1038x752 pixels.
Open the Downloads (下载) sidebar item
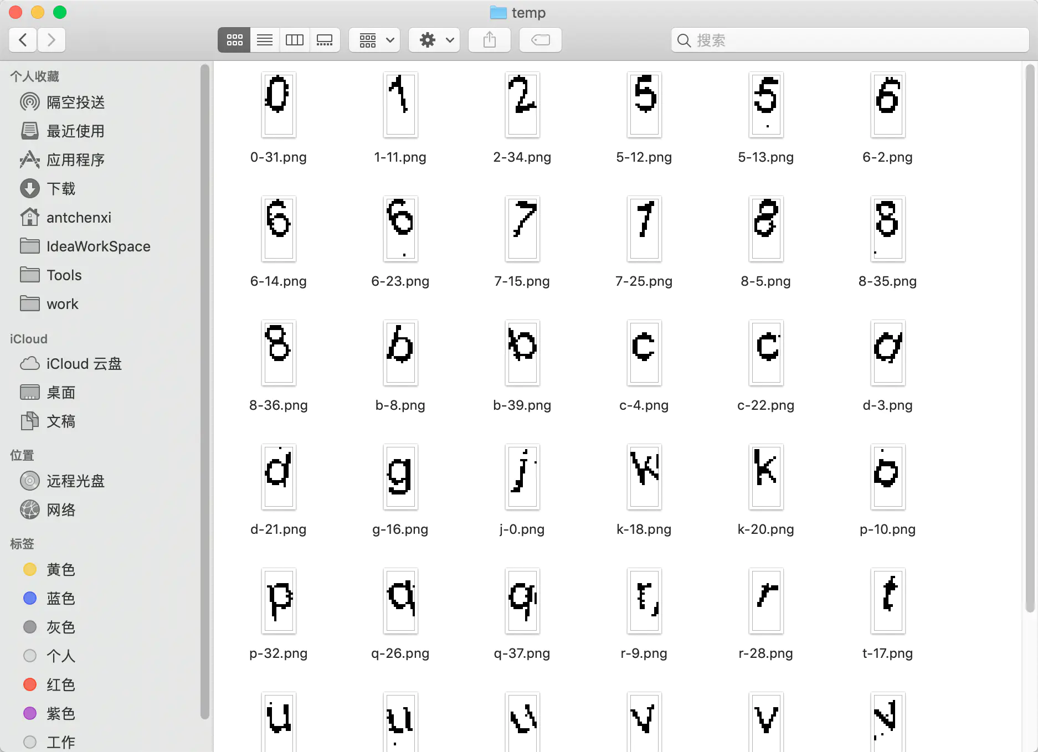point(61,189)
